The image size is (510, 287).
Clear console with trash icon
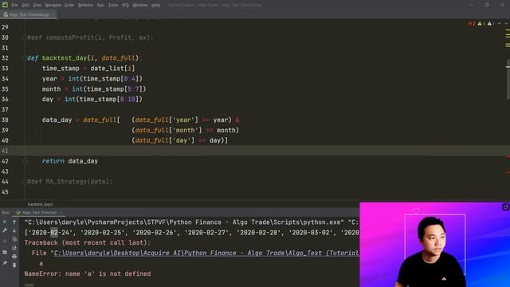point(14,265)
